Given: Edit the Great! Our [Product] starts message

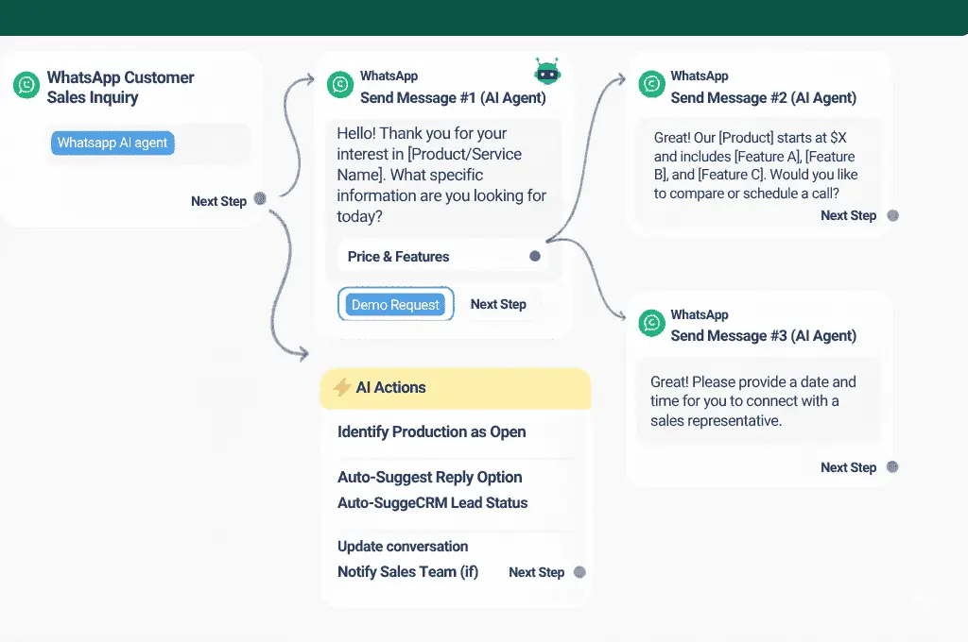Looking at the screenshot, I should point(755,165).
